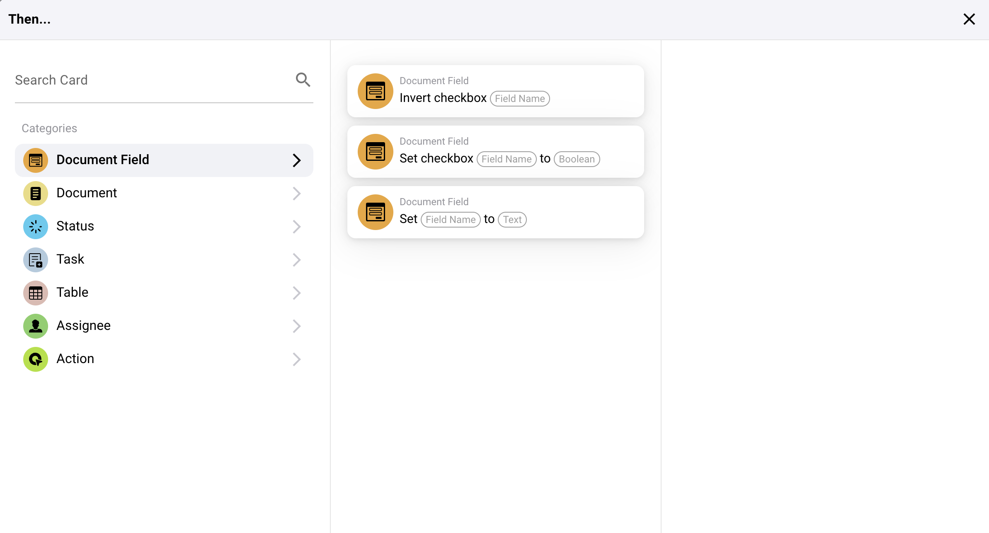Expand the Document Field chevron
Image resolution: width=989 pixels, height=533 pixels.
tap(296, 160)
